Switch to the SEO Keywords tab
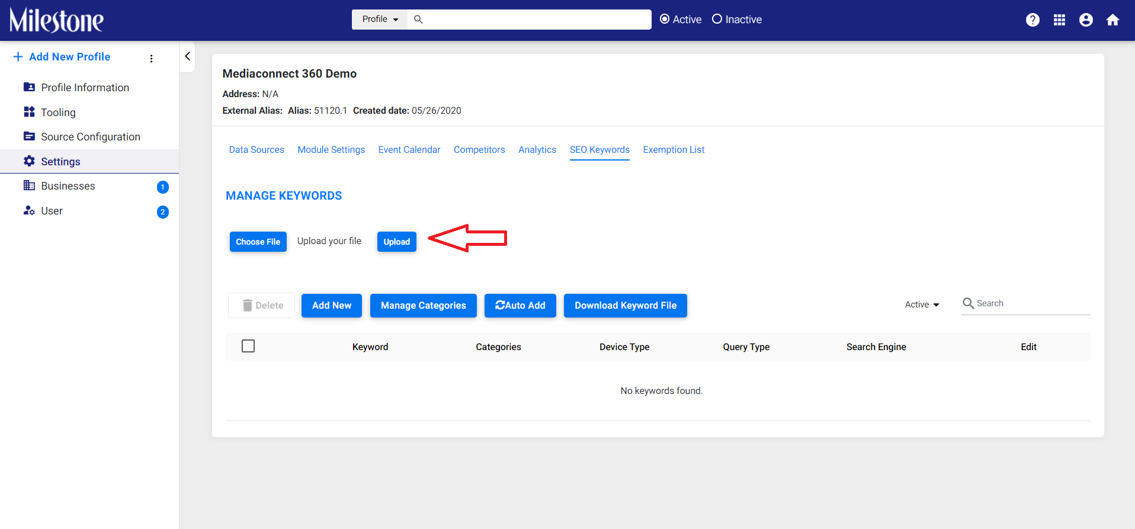 click(599, 150)
